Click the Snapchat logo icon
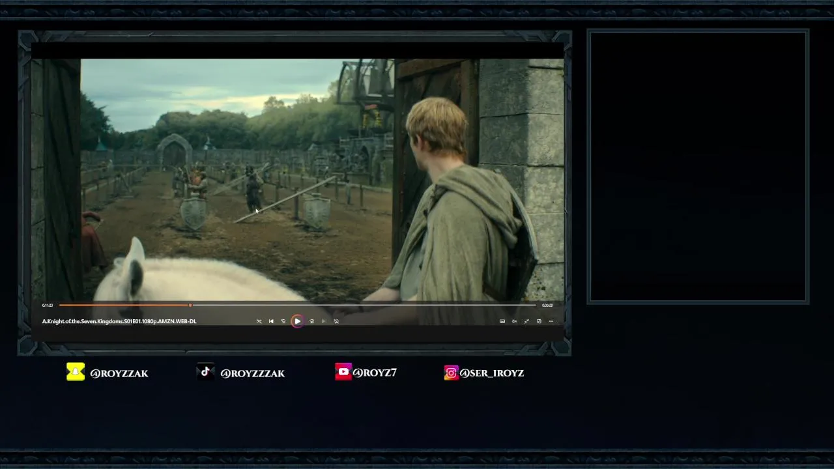Screen dimensions: 834x469 76,372
